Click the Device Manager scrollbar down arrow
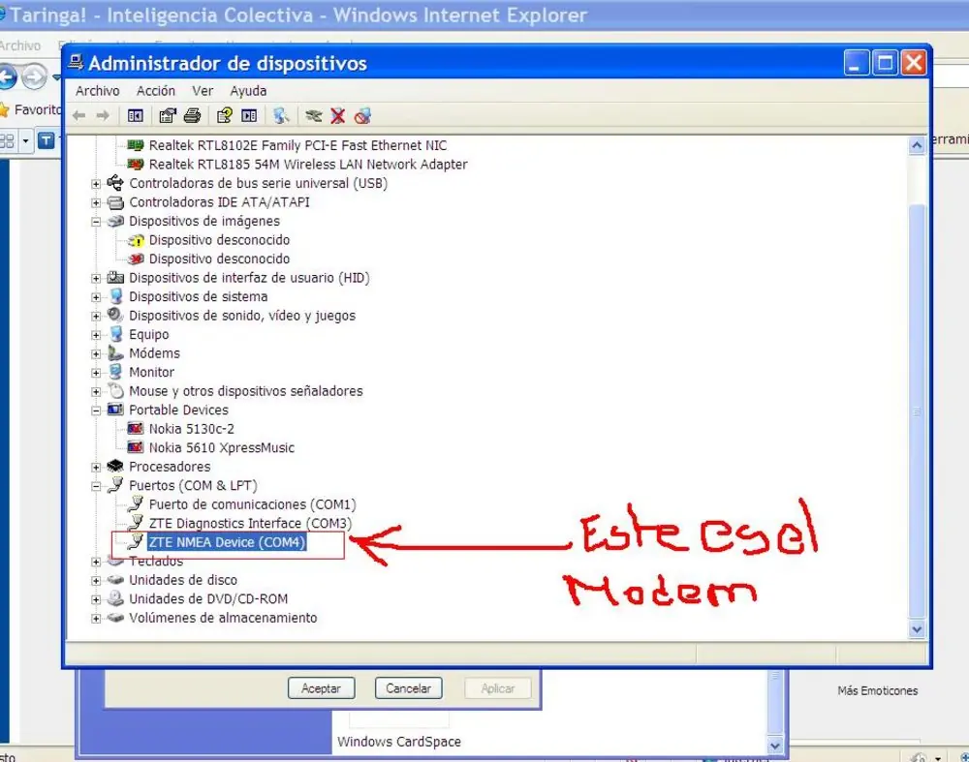Image resolution: width=969 pixels, height=762 pixels. (x=917, y=629)
